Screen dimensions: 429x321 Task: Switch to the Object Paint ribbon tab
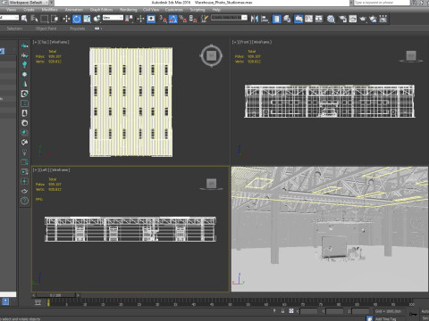(x=46, y=29)
